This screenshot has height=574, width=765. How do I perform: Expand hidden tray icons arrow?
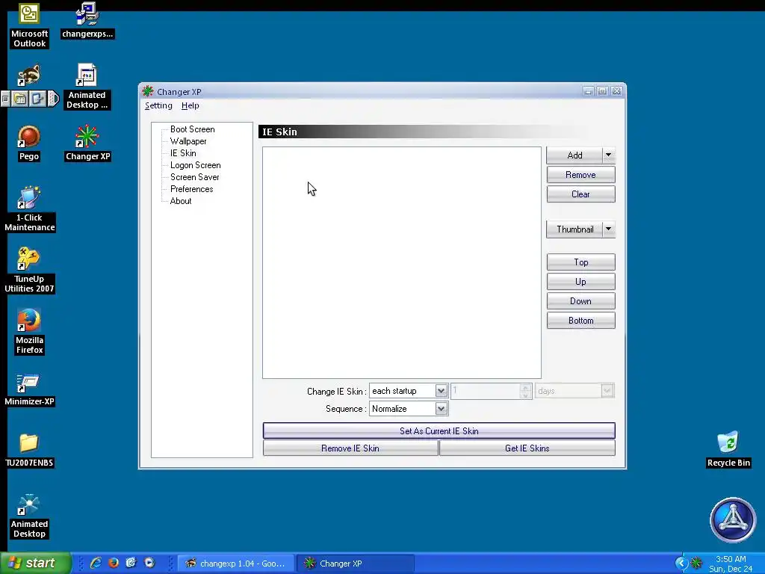tap(681, 563)
